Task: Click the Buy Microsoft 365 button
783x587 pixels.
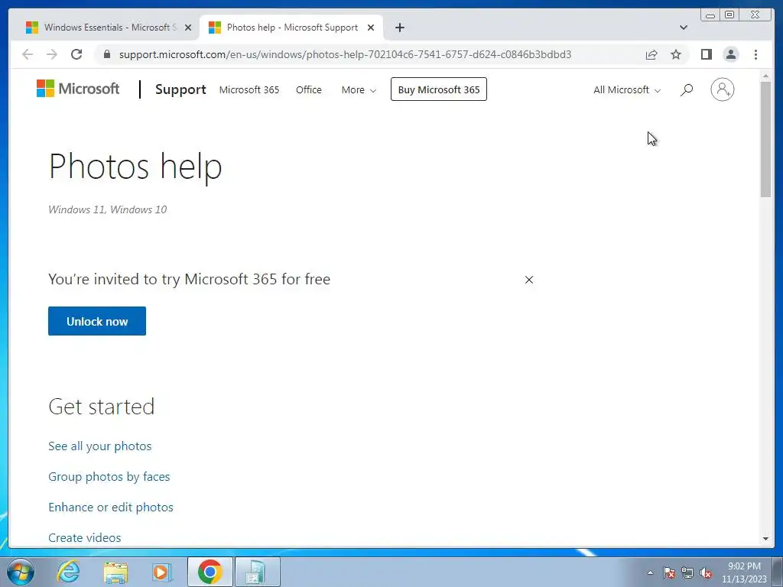Action: pos(438,89)
